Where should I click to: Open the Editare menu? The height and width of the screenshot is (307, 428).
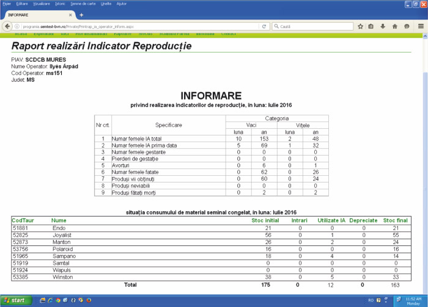(x=22, y=4)
